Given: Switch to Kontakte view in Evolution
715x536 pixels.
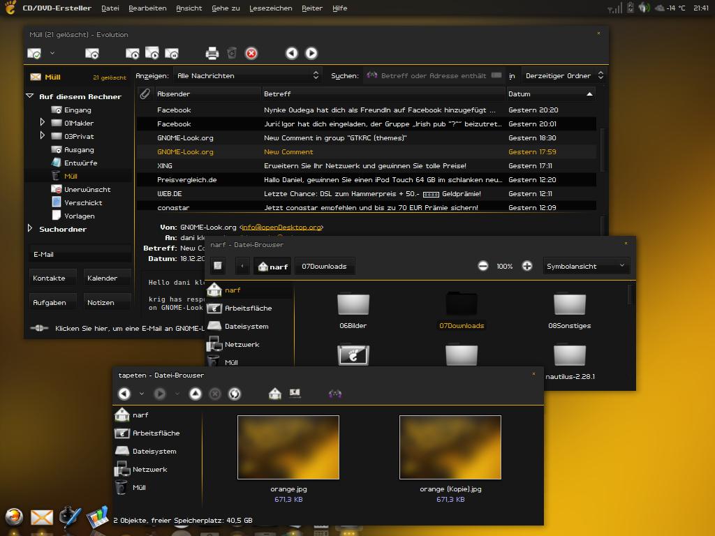Looking at the screenshot, I should click(x=52, y=278).
